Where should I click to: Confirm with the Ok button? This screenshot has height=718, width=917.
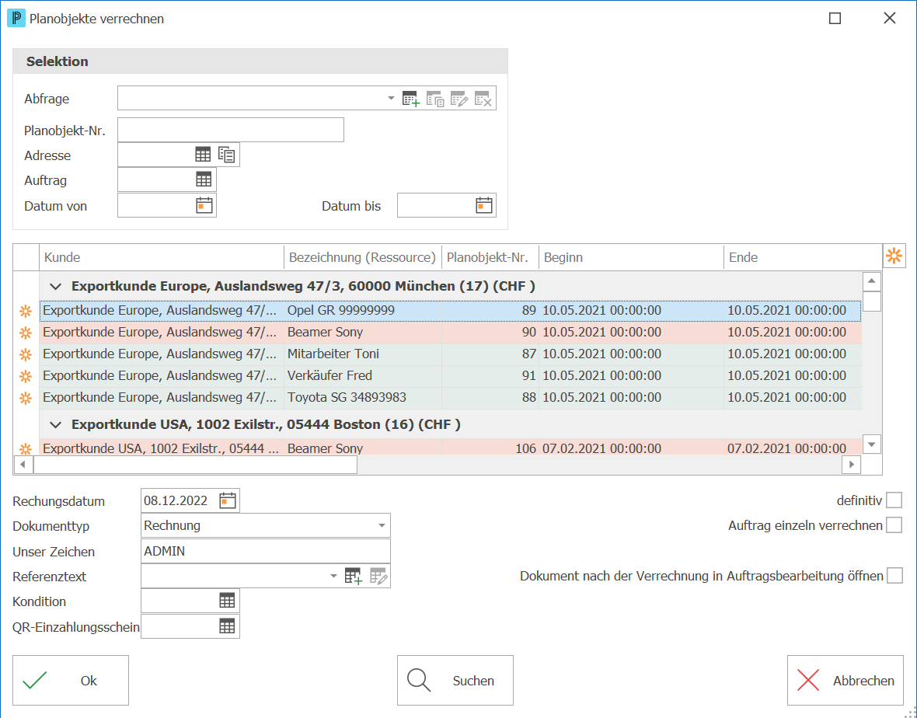point(71,680)
